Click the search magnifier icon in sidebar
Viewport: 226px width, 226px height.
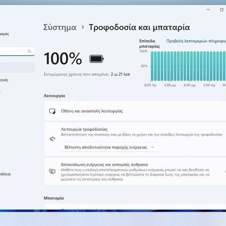click(29, 51)
